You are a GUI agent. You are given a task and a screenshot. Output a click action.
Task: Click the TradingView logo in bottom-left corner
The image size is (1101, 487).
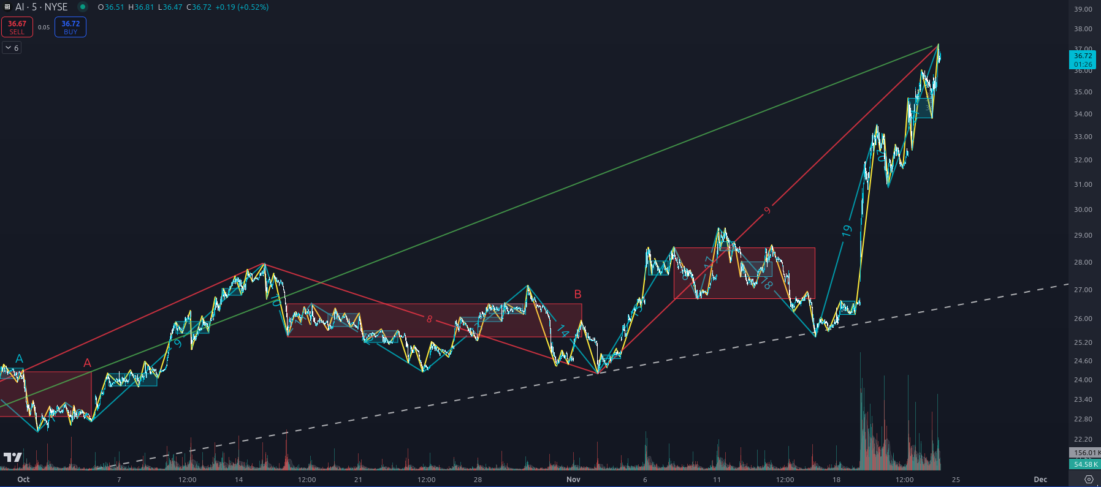pos(12,457)
